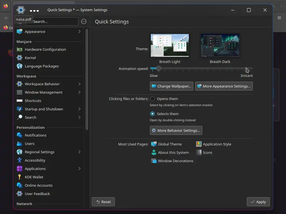Open the Shortcuts settings page

tap(49, 101)
